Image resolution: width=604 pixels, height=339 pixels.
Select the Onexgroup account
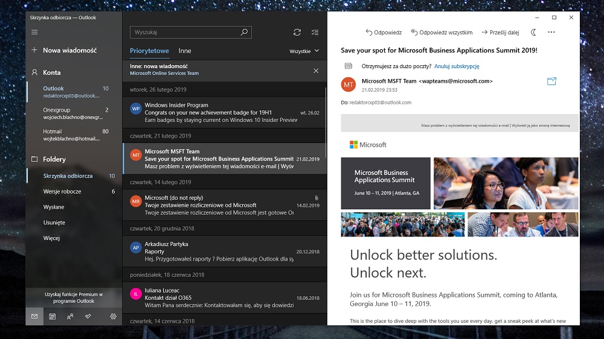click(74, 113)
